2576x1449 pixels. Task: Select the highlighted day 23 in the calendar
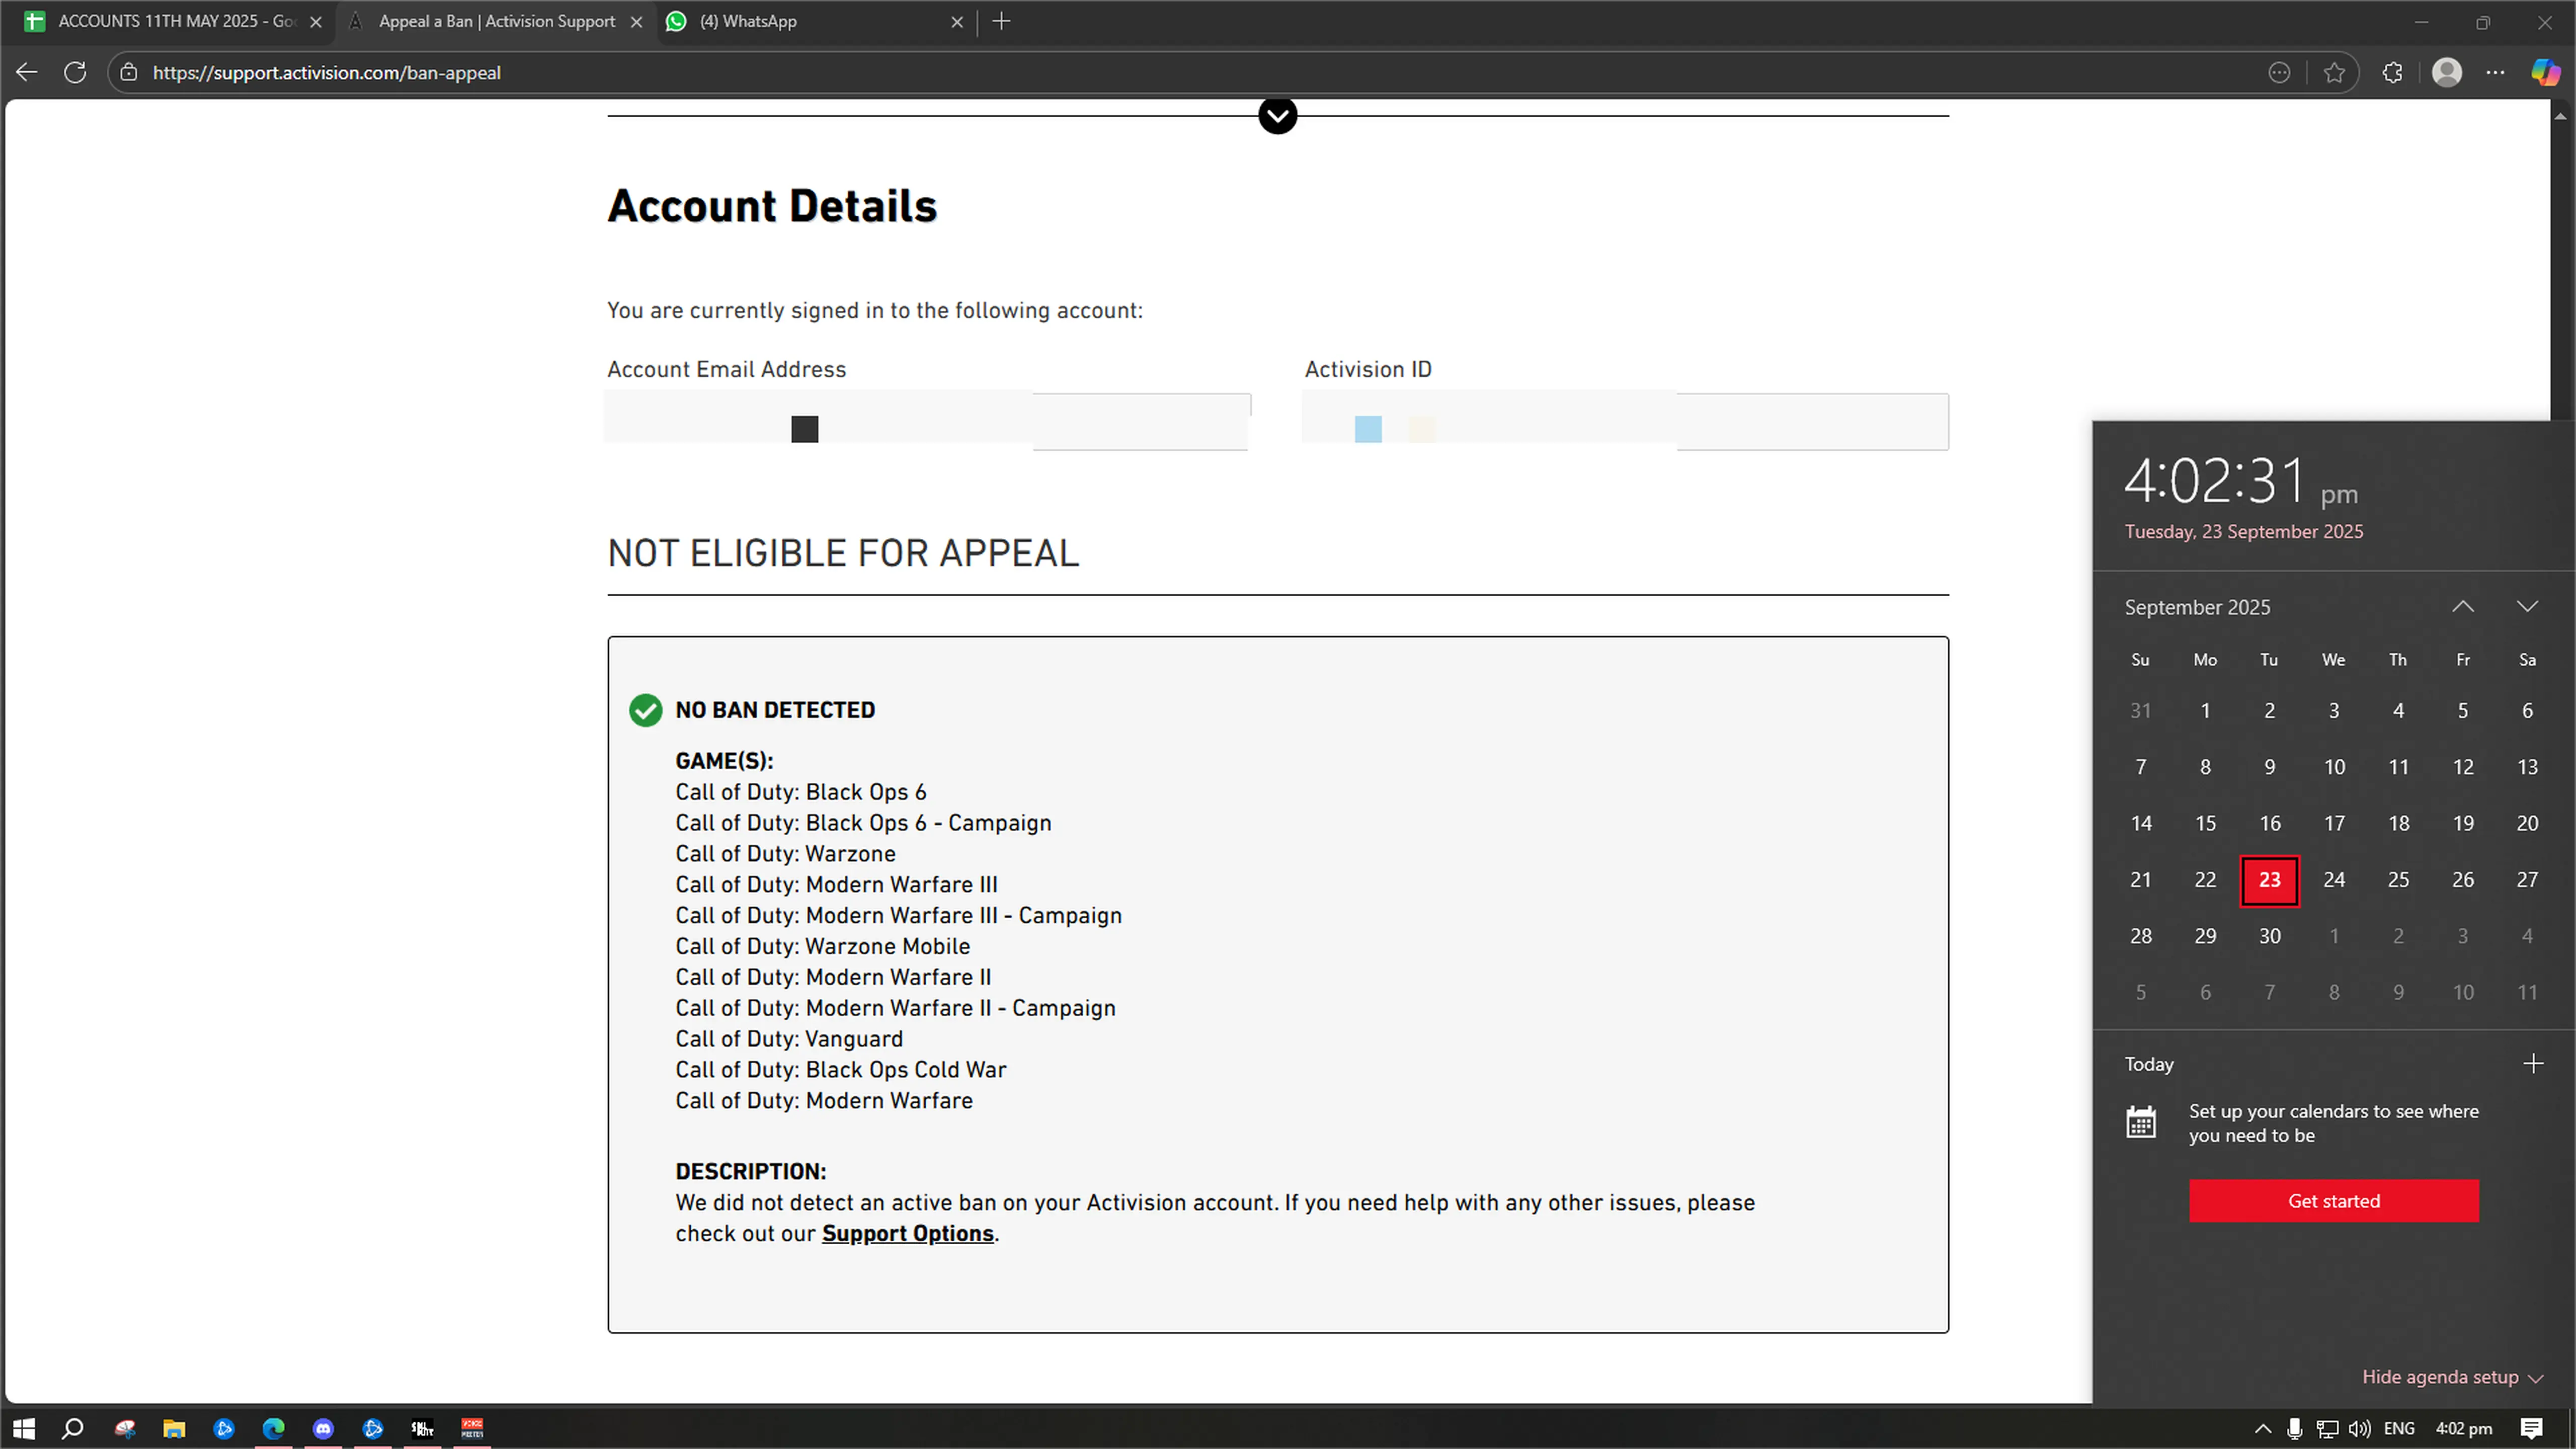tap(2269, 880)
